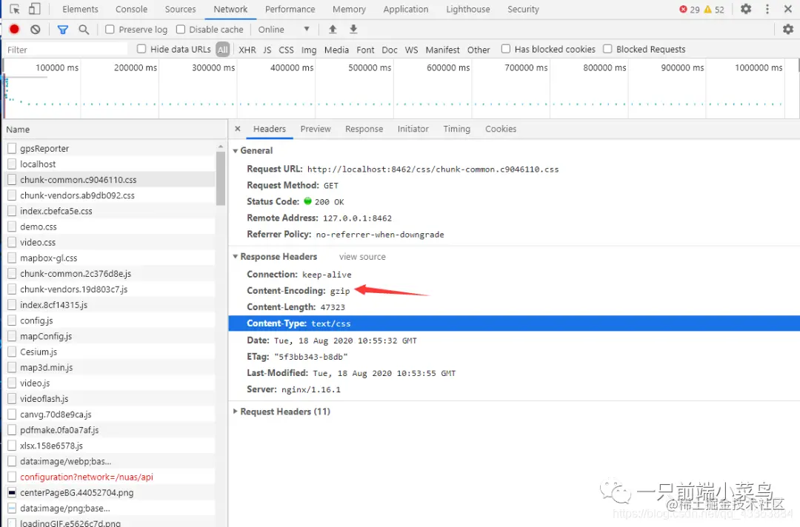Focus the Filter text field
This screenshot has width=800, height=527.
pos(66,50)
